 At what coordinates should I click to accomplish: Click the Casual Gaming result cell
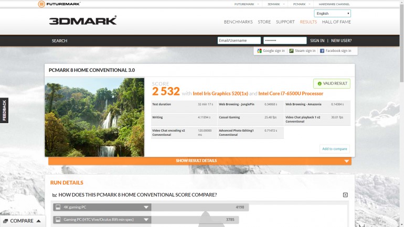(x=250, y=120)
